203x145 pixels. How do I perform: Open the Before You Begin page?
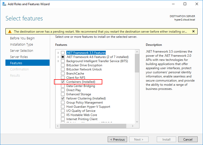[22, 38]
